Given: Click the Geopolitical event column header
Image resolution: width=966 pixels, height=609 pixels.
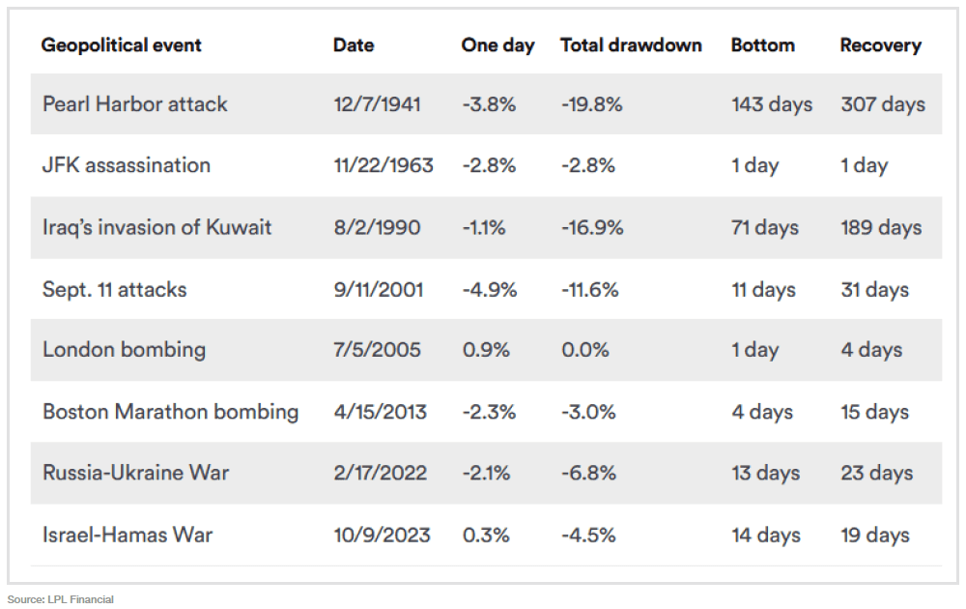Looking at the screenshot, I should click(x=121, y=45).
